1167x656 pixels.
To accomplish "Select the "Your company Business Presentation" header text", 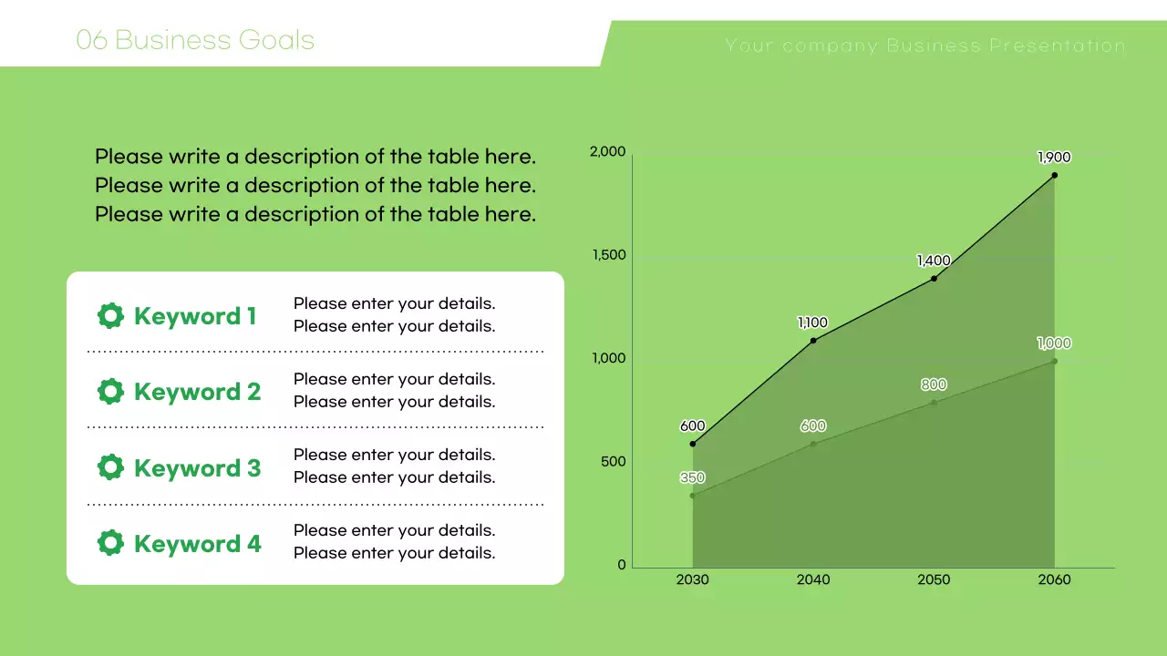I will (x=925, y=46).
